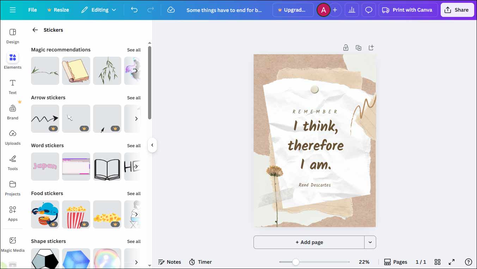The width and height of the screenshot is (477, 269).
Task: Click the Undo icon in the toolbar
Action: point(134,10)
